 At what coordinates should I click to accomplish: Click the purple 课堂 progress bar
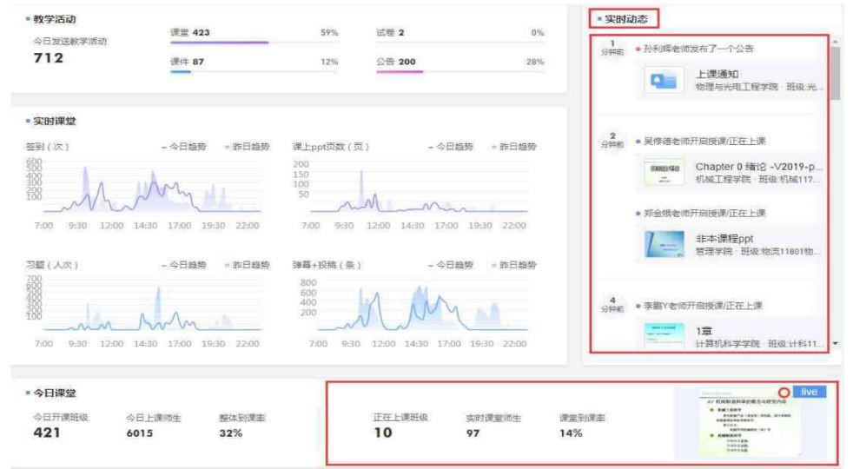219,43
